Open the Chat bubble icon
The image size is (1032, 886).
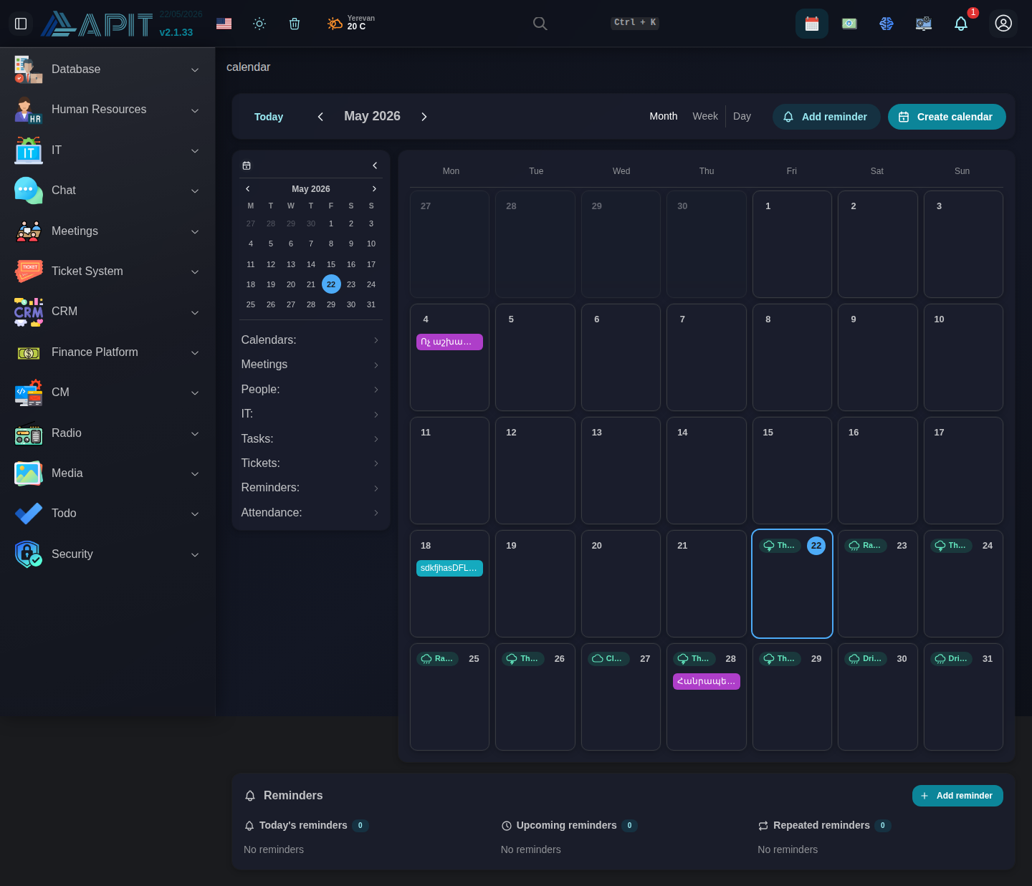click(29, 191)
